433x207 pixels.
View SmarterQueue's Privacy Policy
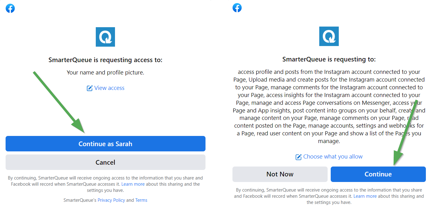coord(111,200)
